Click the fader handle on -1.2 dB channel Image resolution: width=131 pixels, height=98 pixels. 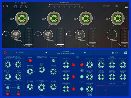[29, 45]
